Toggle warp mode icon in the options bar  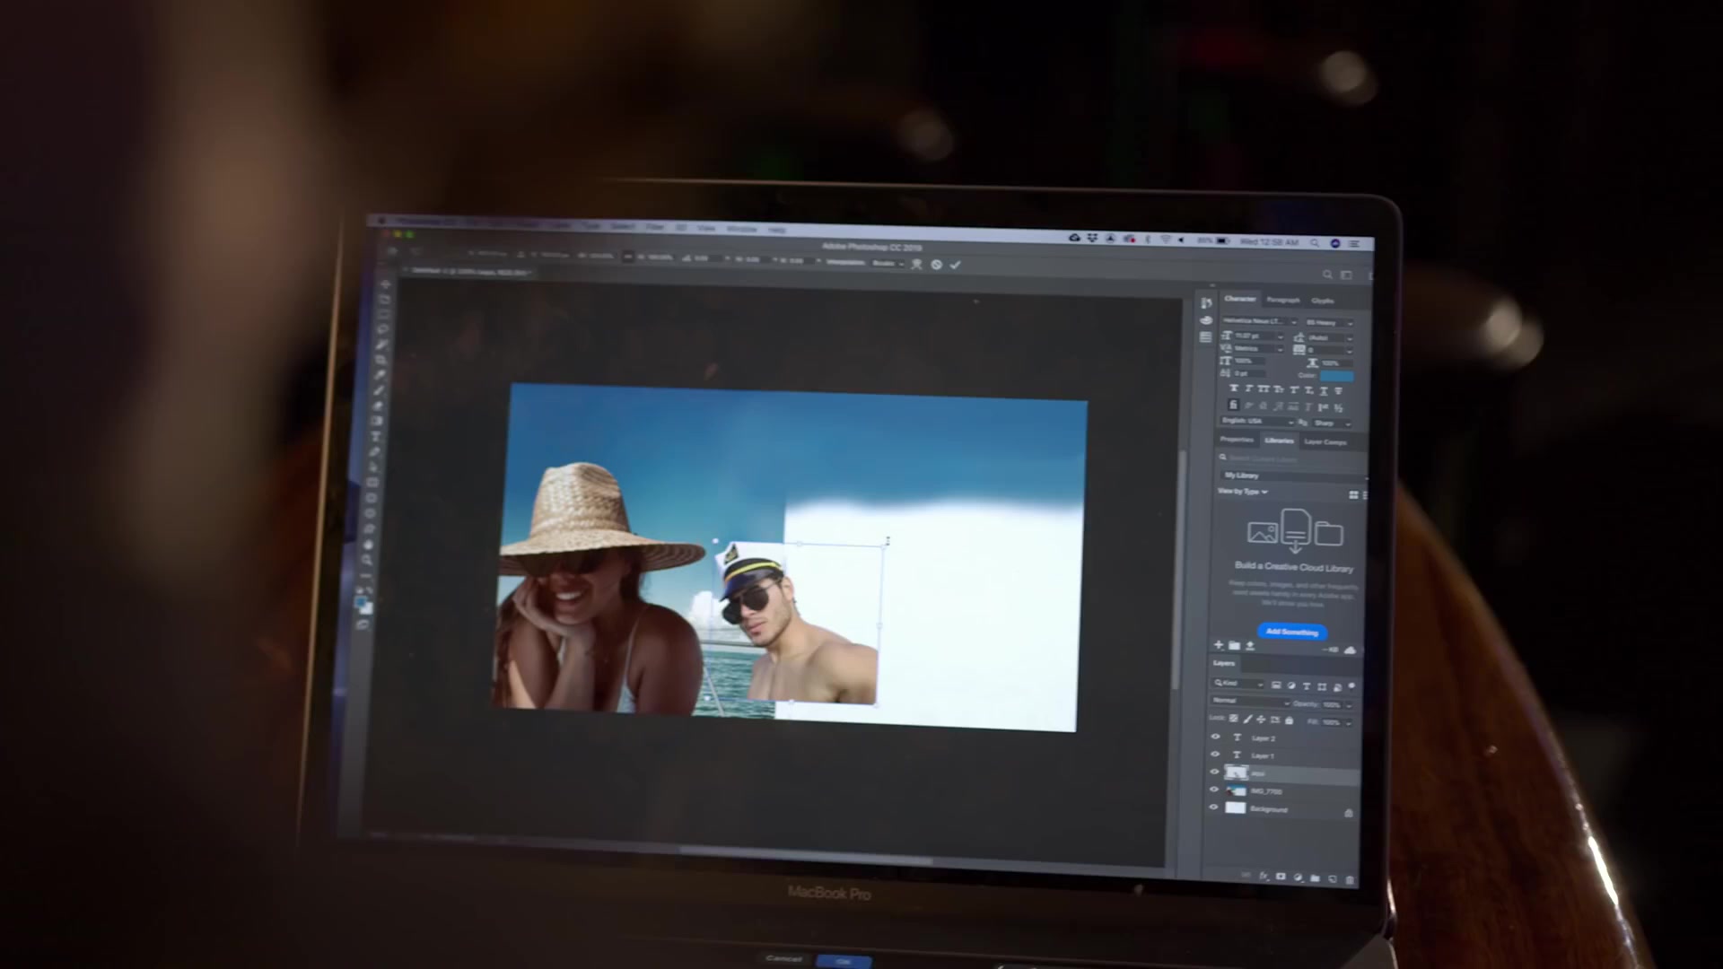click(x=916, y=264)
